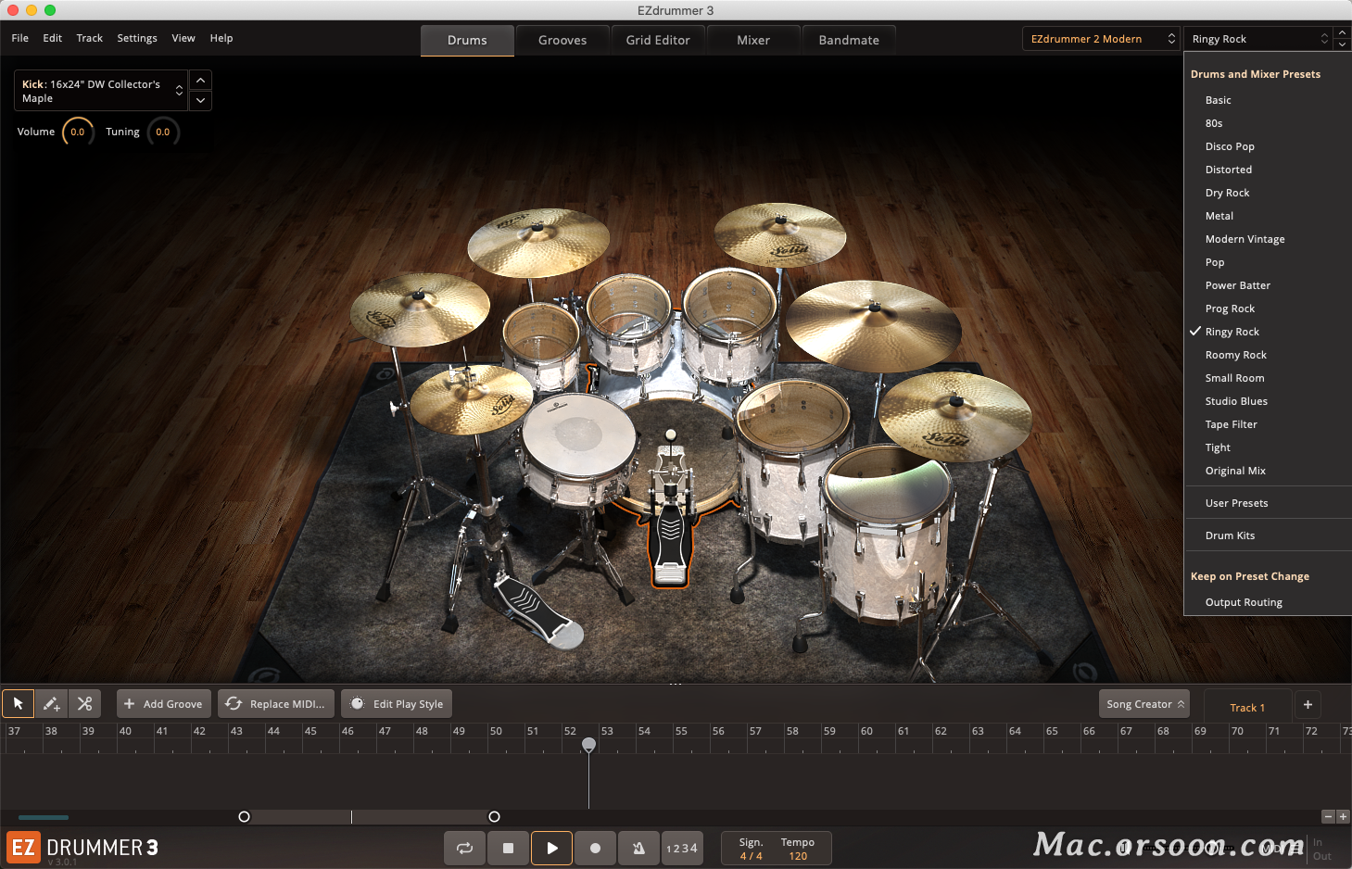The height and width of the screenshot is (869, 1352).
Task: Open the EZdrummer 2 Modern library dropdown
Action: (1102, 39)
